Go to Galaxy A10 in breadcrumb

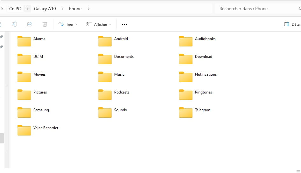[45, 9]
